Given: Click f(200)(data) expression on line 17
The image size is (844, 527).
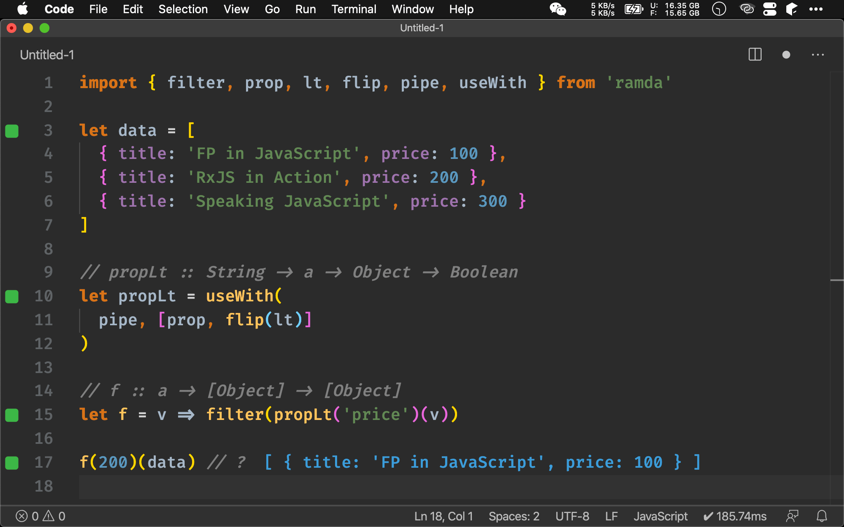Looking at the screenshot, I should [x=137, y=462].
